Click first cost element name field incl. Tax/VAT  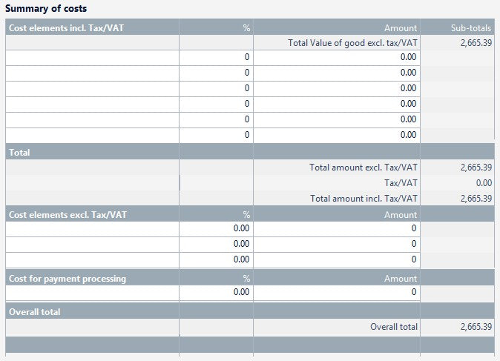coord(92,58)
